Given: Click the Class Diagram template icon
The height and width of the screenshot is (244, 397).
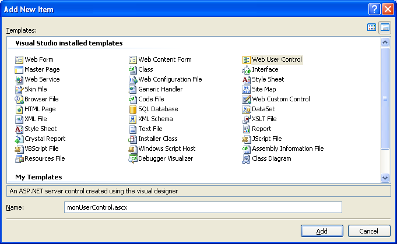Looking at the screenshot, I should tap(247, 159).
